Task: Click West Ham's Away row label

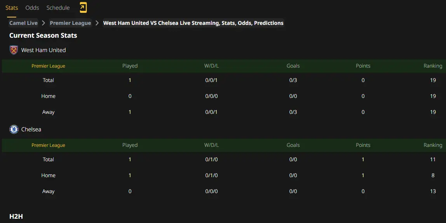Action: coord(48,112)
